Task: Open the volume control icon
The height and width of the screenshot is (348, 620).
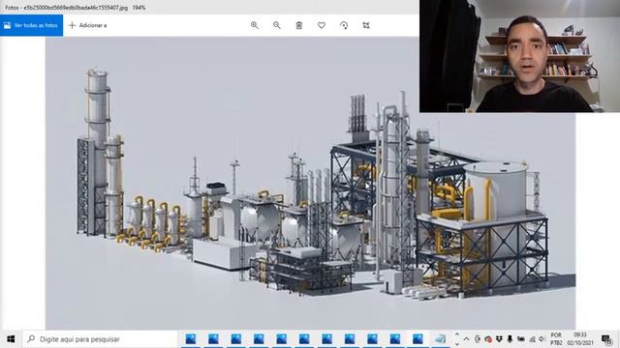Action: click(542, 339)
